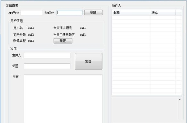Viewport: 187px width, 123px height.
Task: Click the 发信配置 group label
Action: [12, 6]
